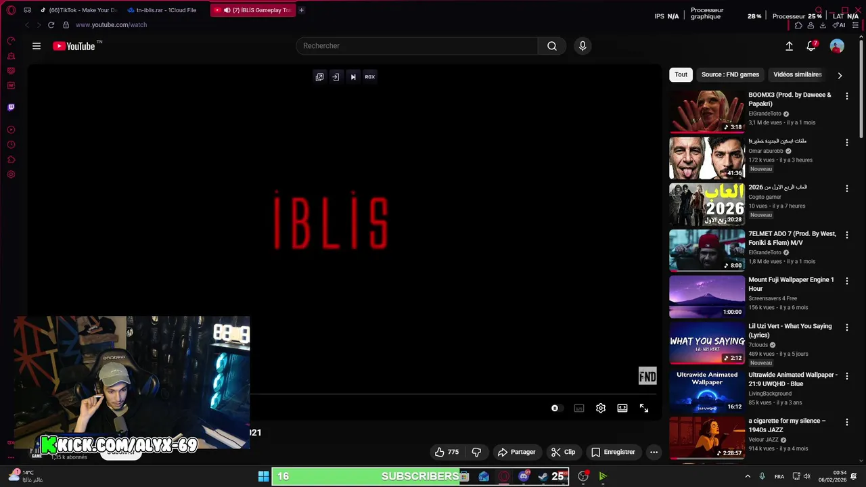
Task: Open the Mount Fuji Wallpaper thumbnail
Action: (707, 296)
